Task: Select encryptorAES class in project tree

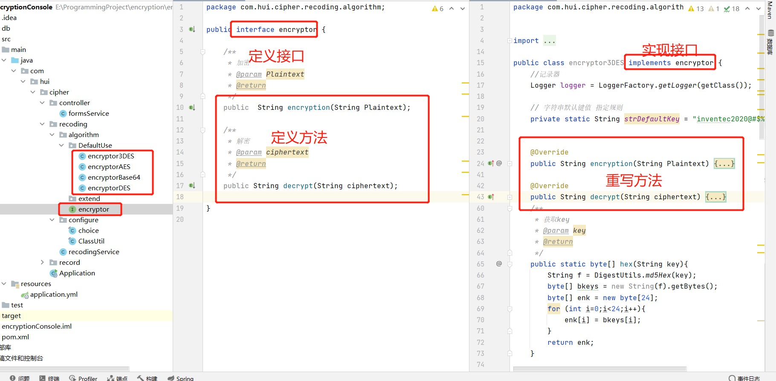Action: point(109,166)
